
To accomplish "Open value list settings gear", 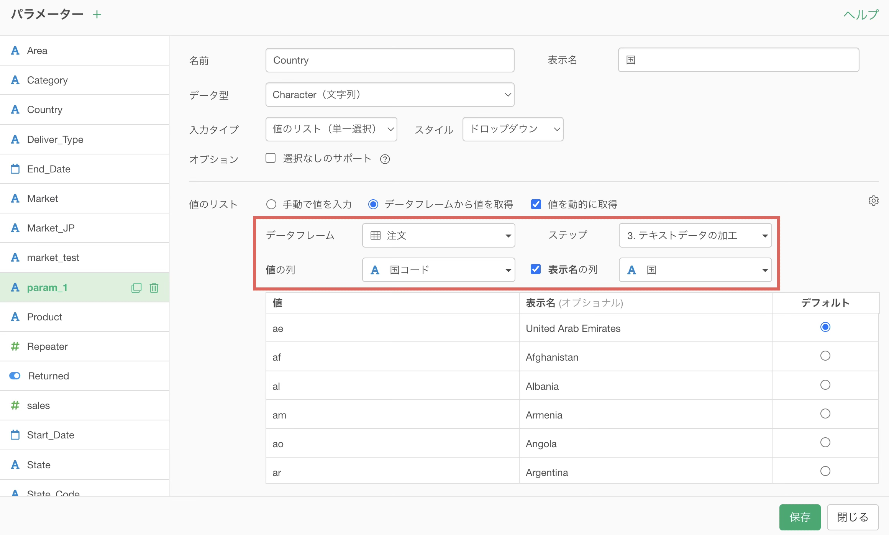I will click(x=874, y=200).
